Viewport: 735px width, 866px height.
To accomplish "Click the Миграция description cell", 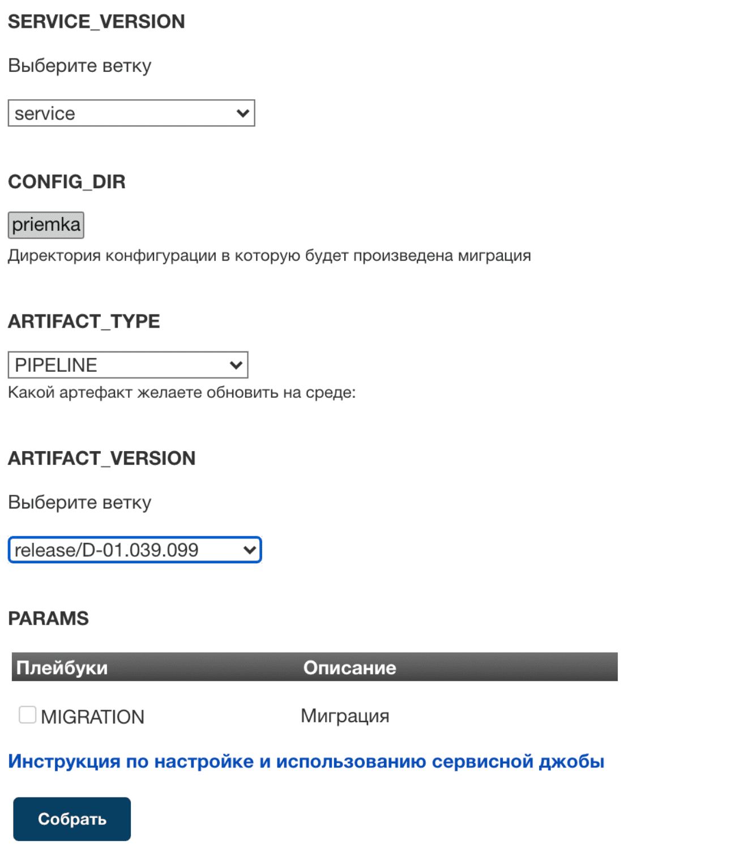I will 345,716.
